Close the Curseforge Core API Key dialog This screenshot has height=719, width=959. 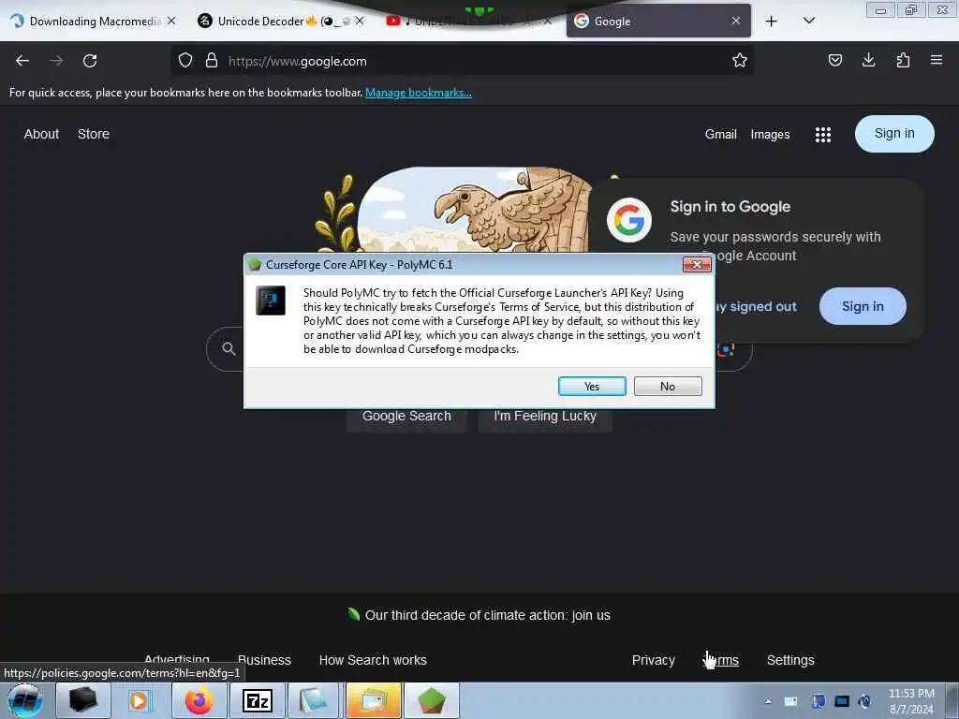click(697, 264)
